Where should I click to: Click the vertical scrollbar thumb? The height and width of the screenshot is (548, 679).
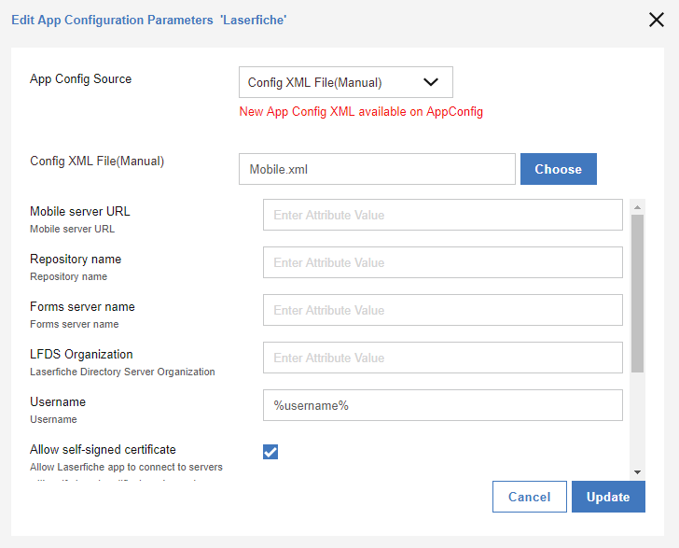click(x=637, y=293)
